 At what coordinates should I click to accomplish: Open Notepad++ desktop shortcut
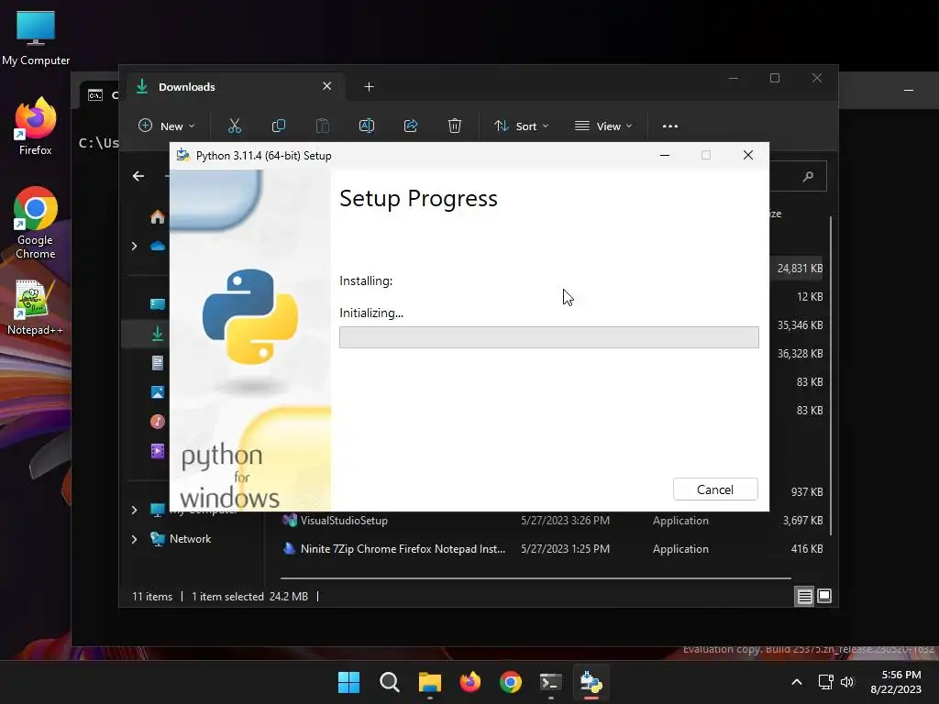click(35, 307)
